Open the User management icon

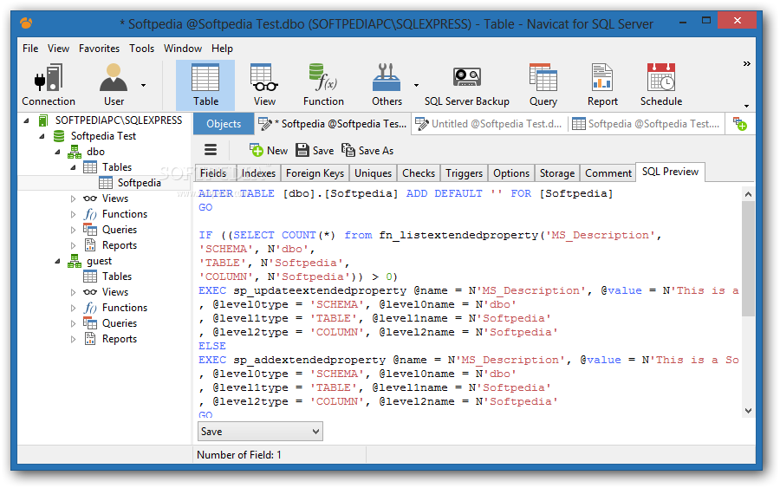pos(114,85)
